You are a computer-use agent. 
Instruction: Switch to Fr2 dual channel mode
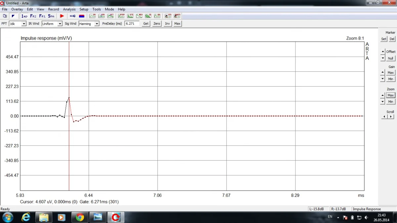click(33, 16)
